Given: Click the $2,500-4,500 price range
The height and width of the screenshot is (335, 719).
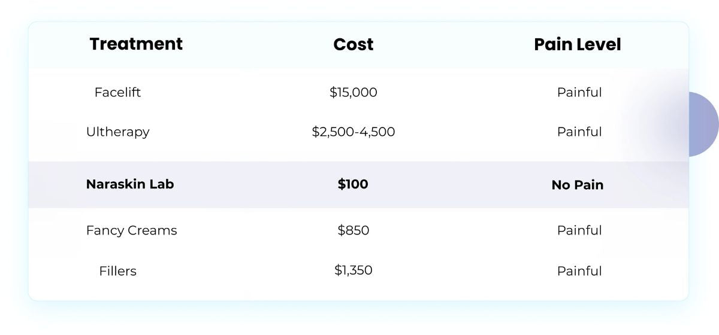Looking at the screenshot, I should [x=353, y=132].
